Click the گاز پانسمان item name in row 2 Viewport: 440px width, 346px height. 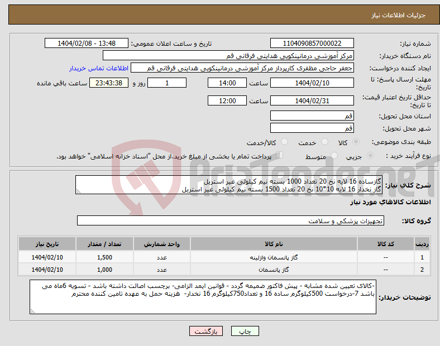click(x=274, y=270)
